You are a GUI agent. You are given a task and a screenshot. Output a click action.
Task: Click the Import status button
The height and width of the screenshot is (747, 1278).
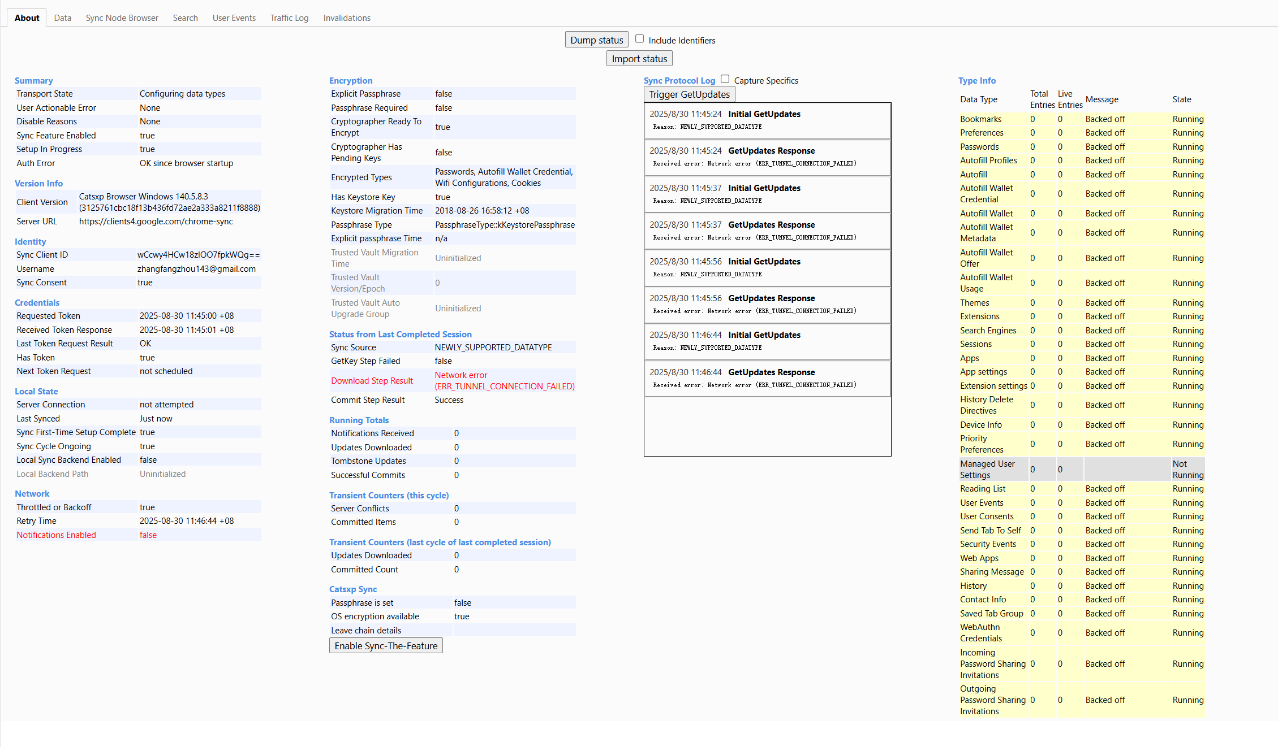coord(639,59)
